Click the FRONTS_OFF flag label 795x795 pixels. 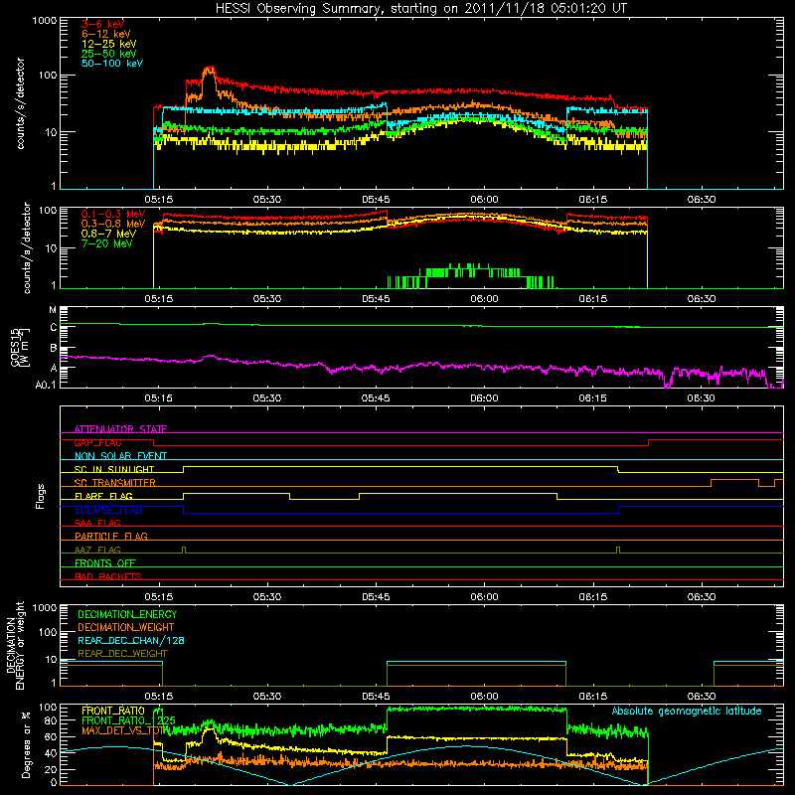point(105,562)
